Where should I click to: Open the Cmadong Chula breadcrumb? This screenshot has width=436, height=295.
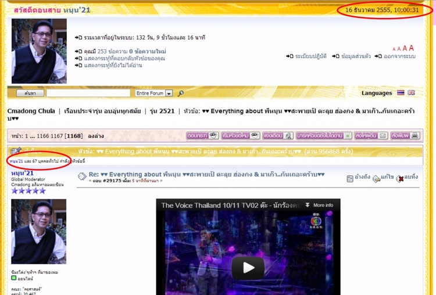point(31,111)
